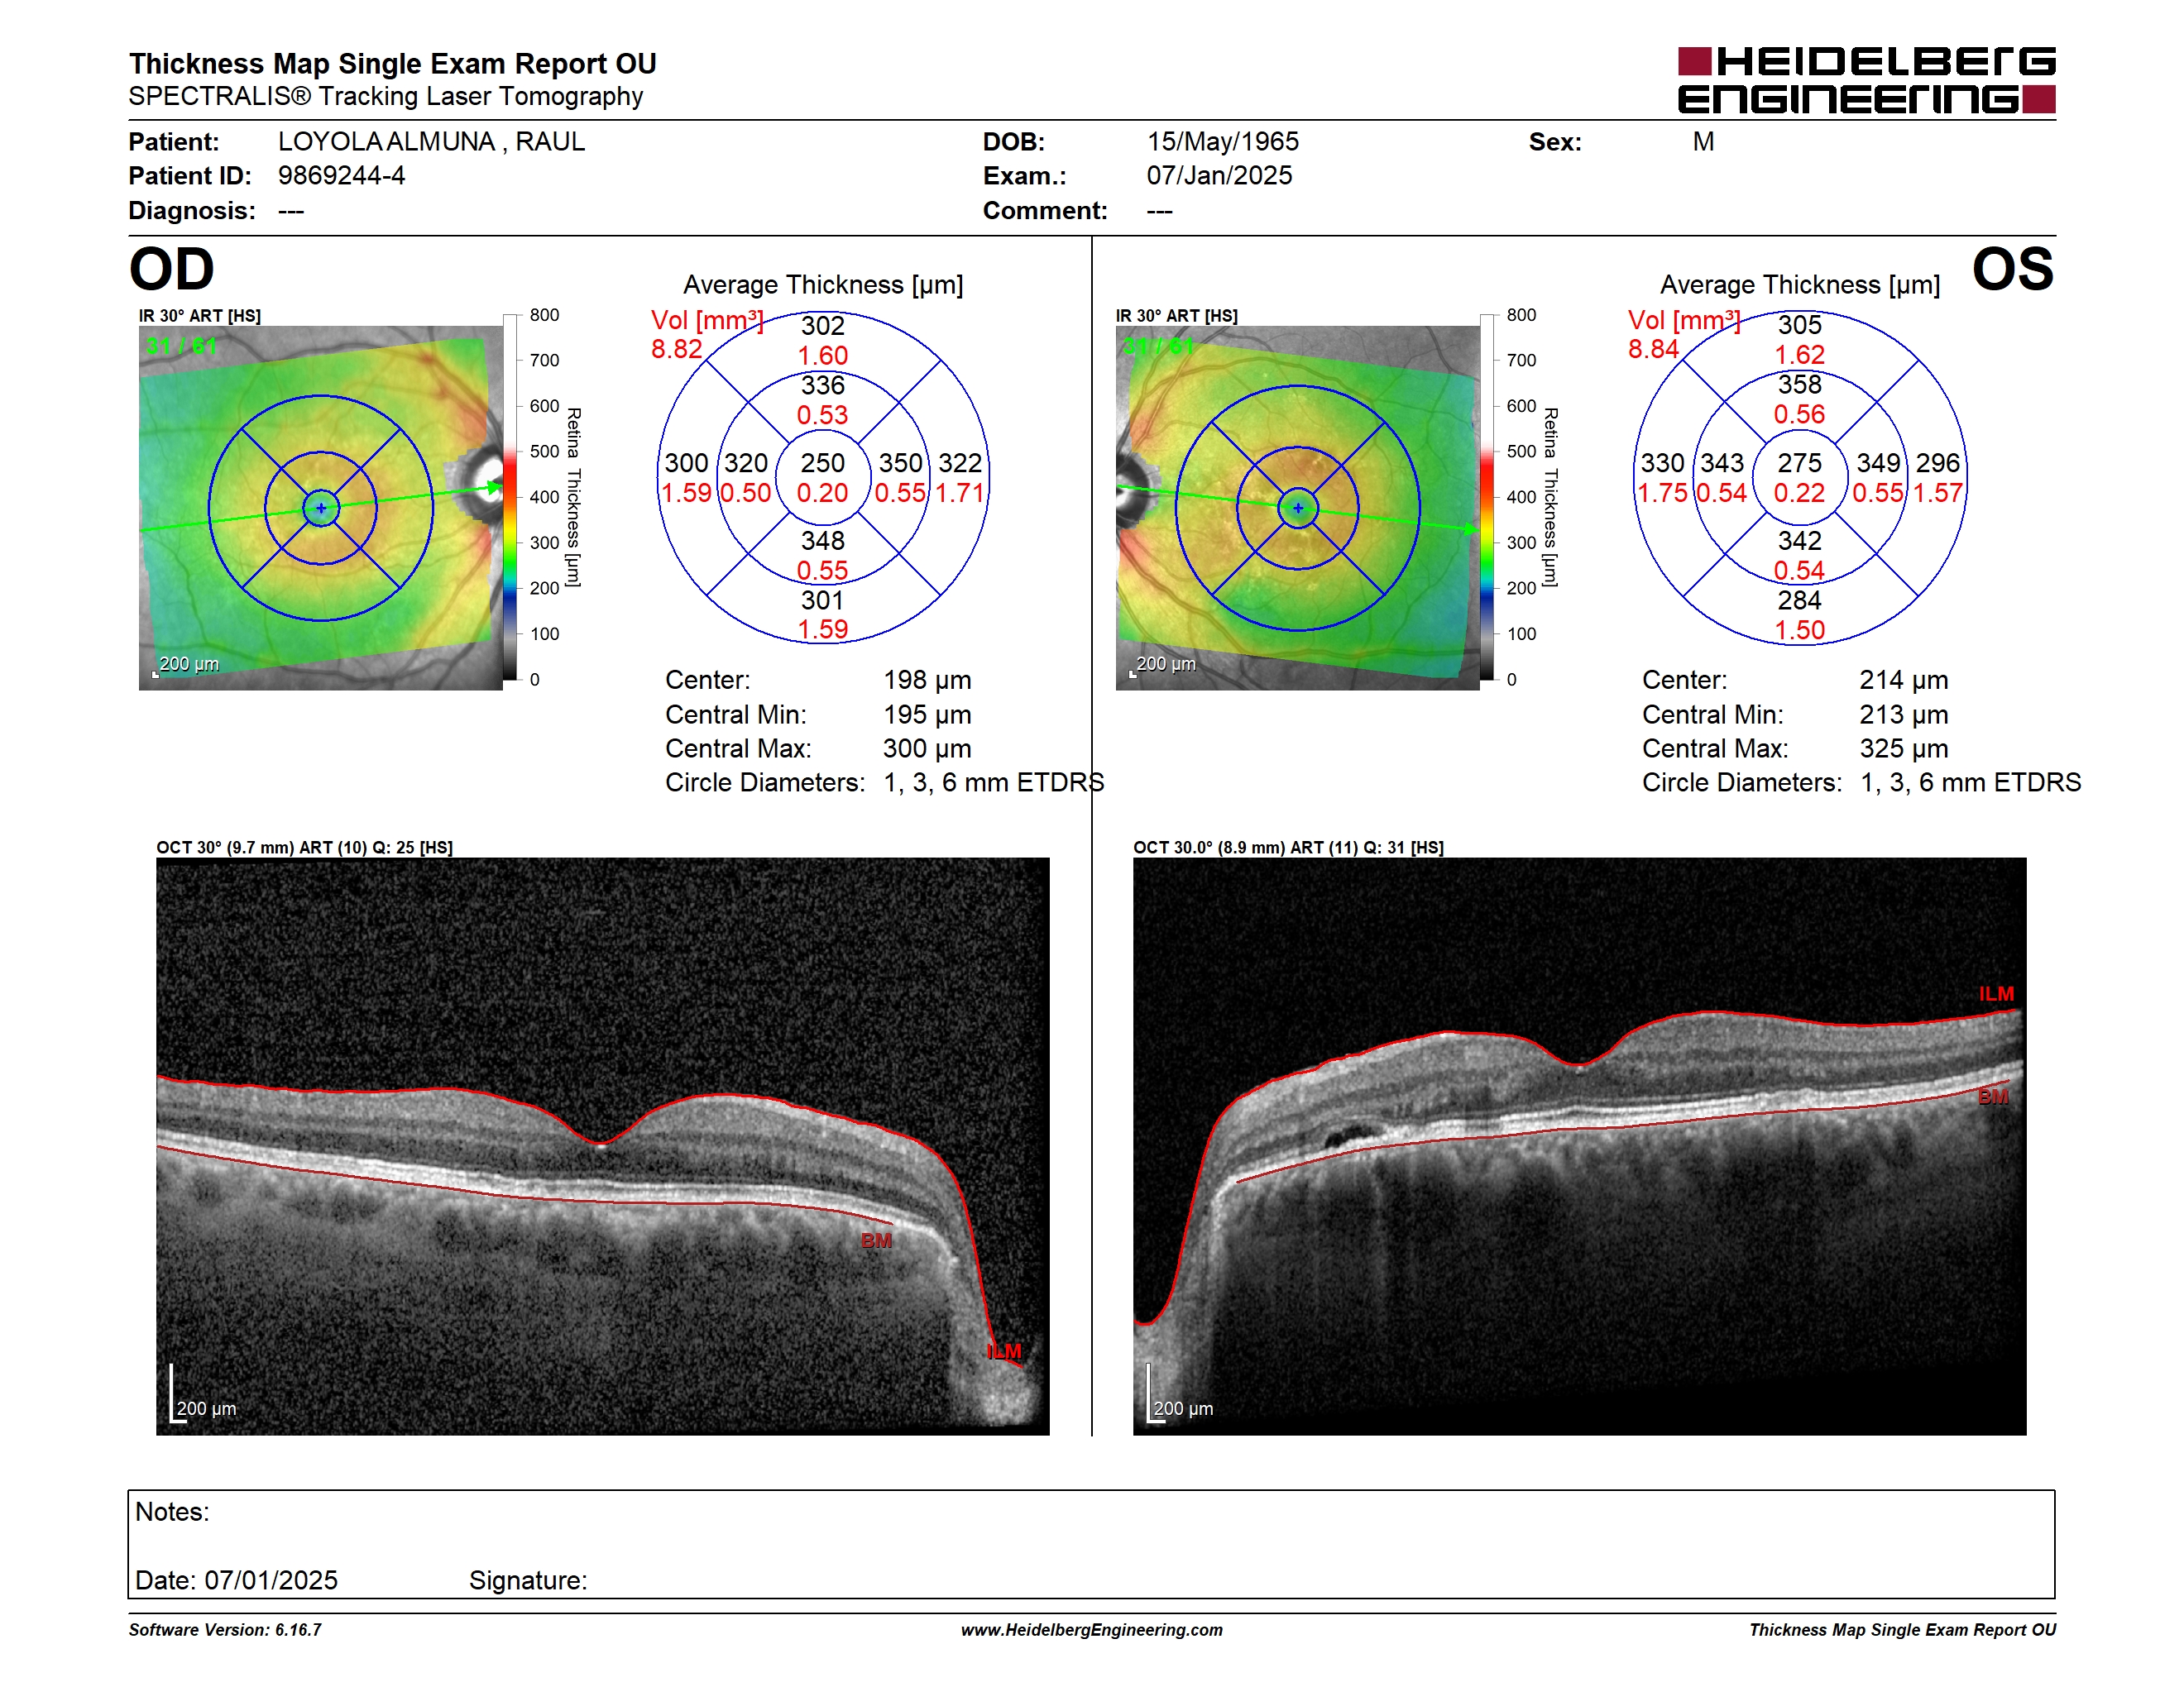Screen dimensions: 2184x1687
Task: Select OD inner right sector value 350
Action: click(x=901, y=463)
